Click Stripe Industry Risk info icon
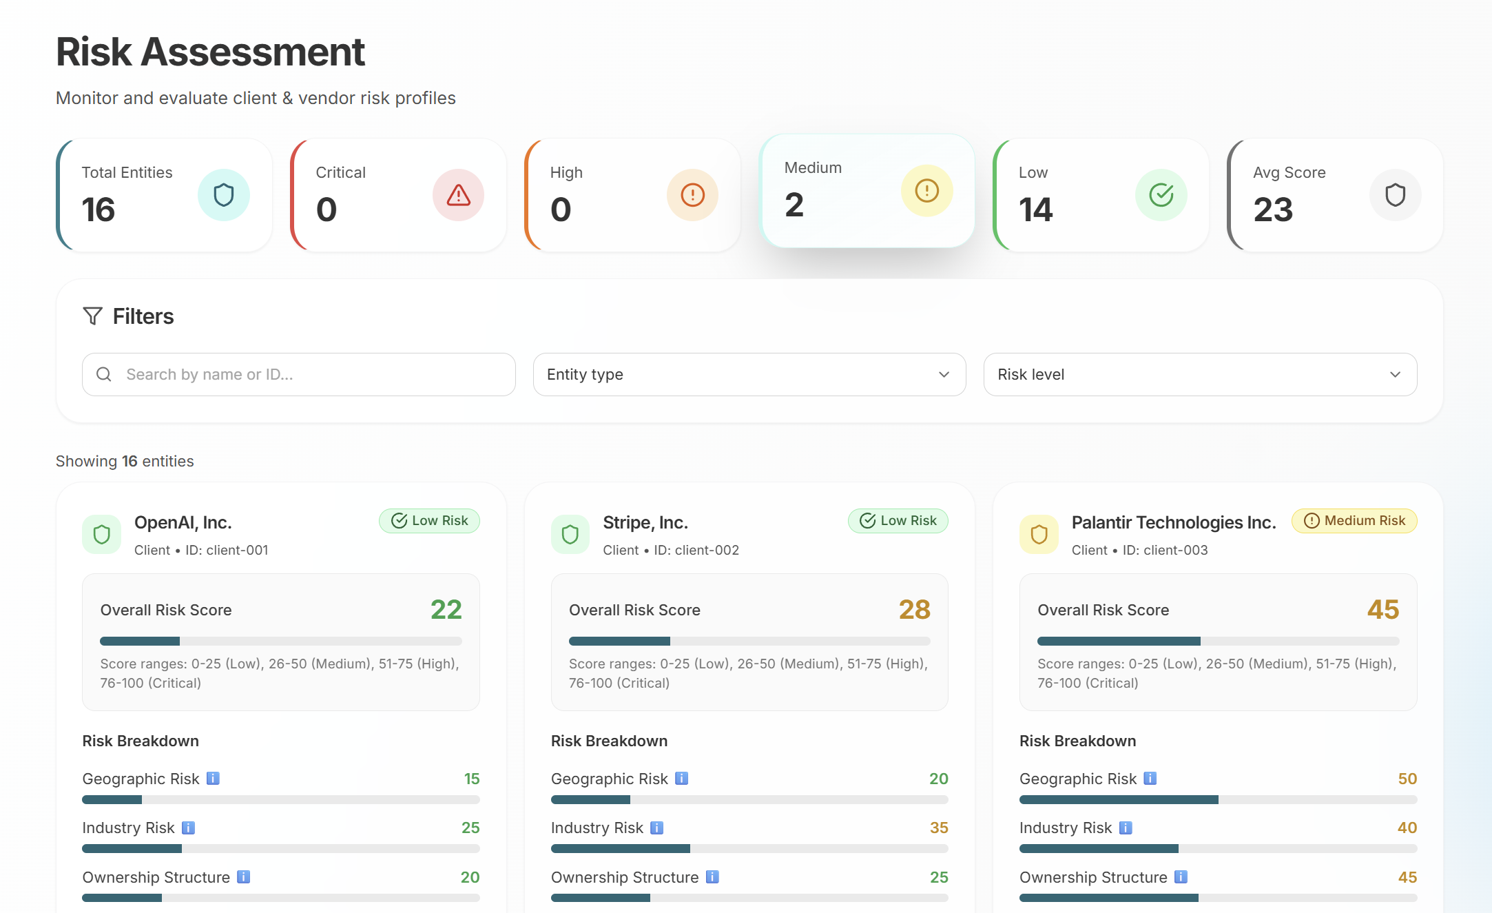The image size is (1492, 913). point(656,828)
